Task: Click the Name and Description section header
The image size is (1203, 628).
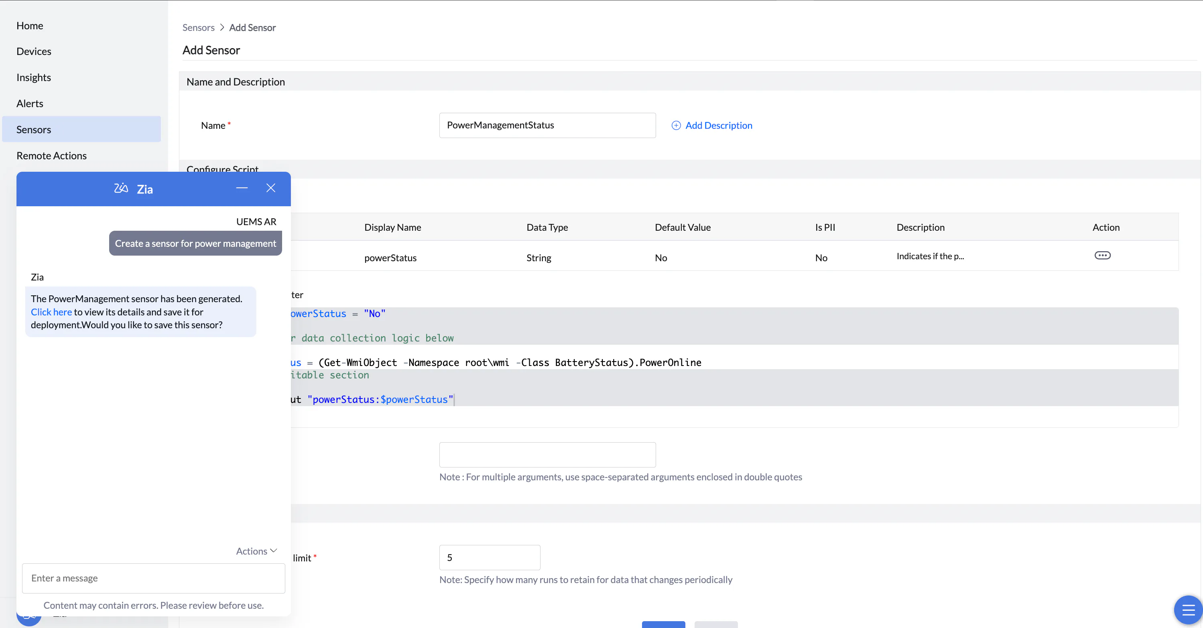Action: coord(236,82)
